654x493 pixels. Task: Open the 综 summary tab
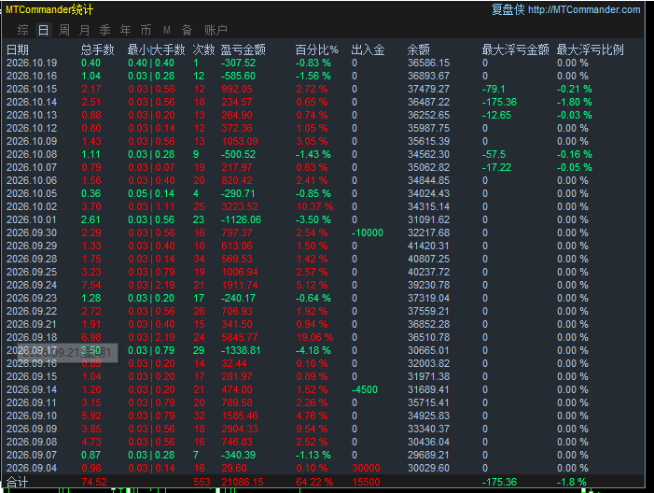23,30
